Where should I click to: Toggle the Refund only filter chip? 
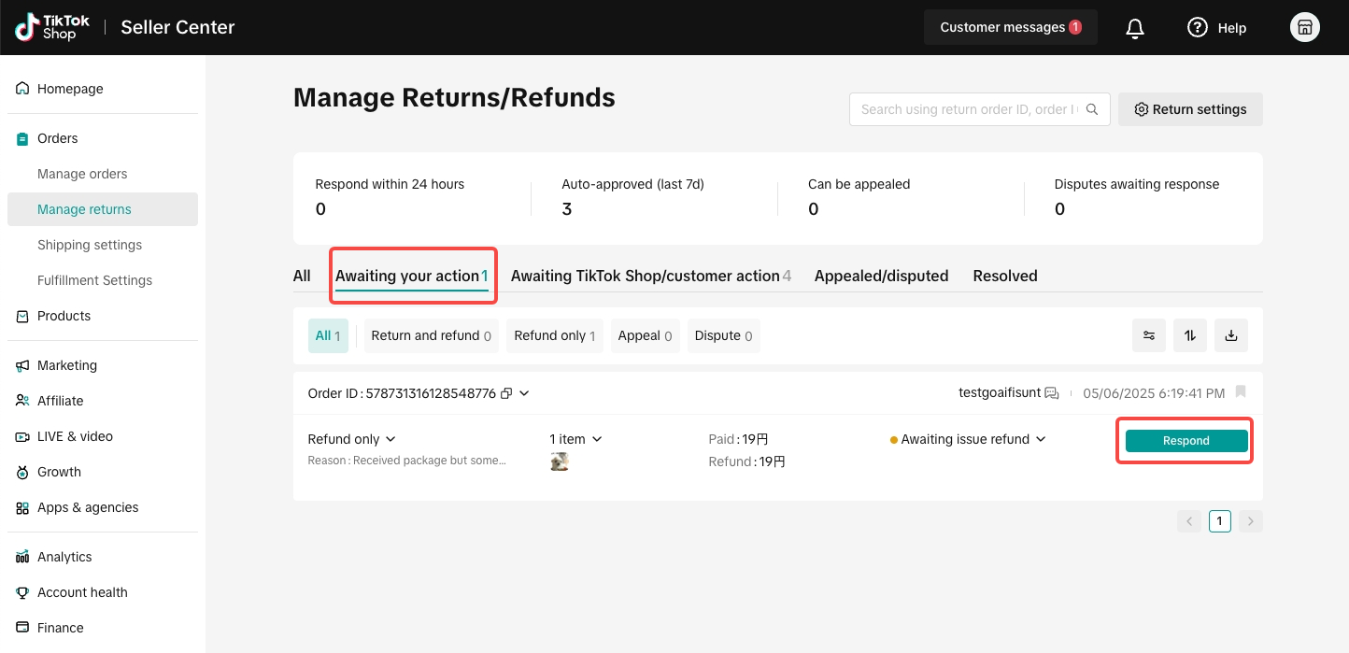pos(555,335)
